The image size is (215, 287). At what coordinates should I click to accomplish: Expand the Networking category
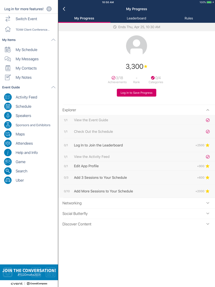point(208,203)
